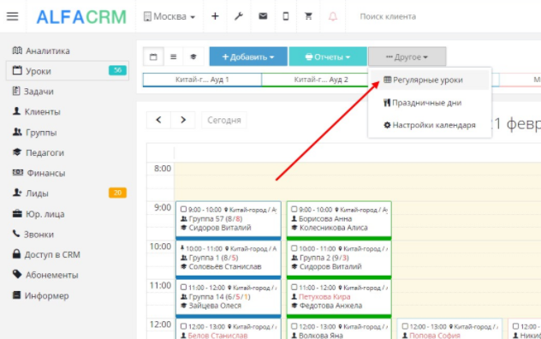Click the Лиды person-plus icon

click(x=17, y=193)
